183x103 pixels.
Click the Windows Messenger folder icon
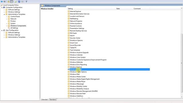69,84
